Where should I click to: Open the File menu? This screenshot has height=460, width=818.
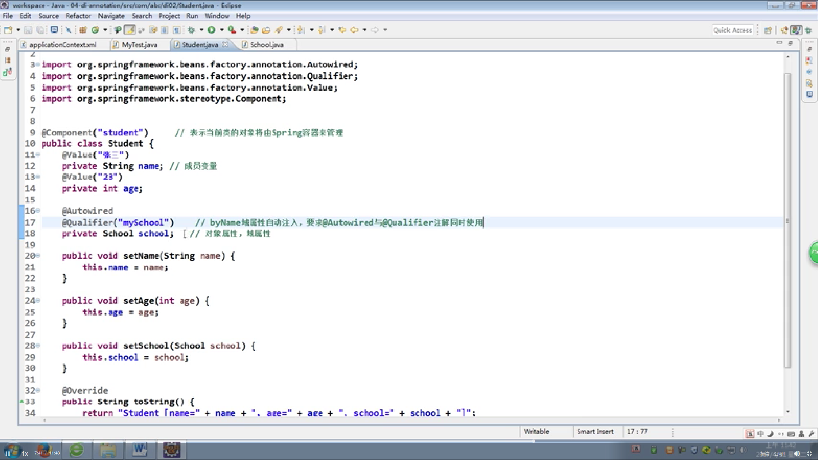8,16
